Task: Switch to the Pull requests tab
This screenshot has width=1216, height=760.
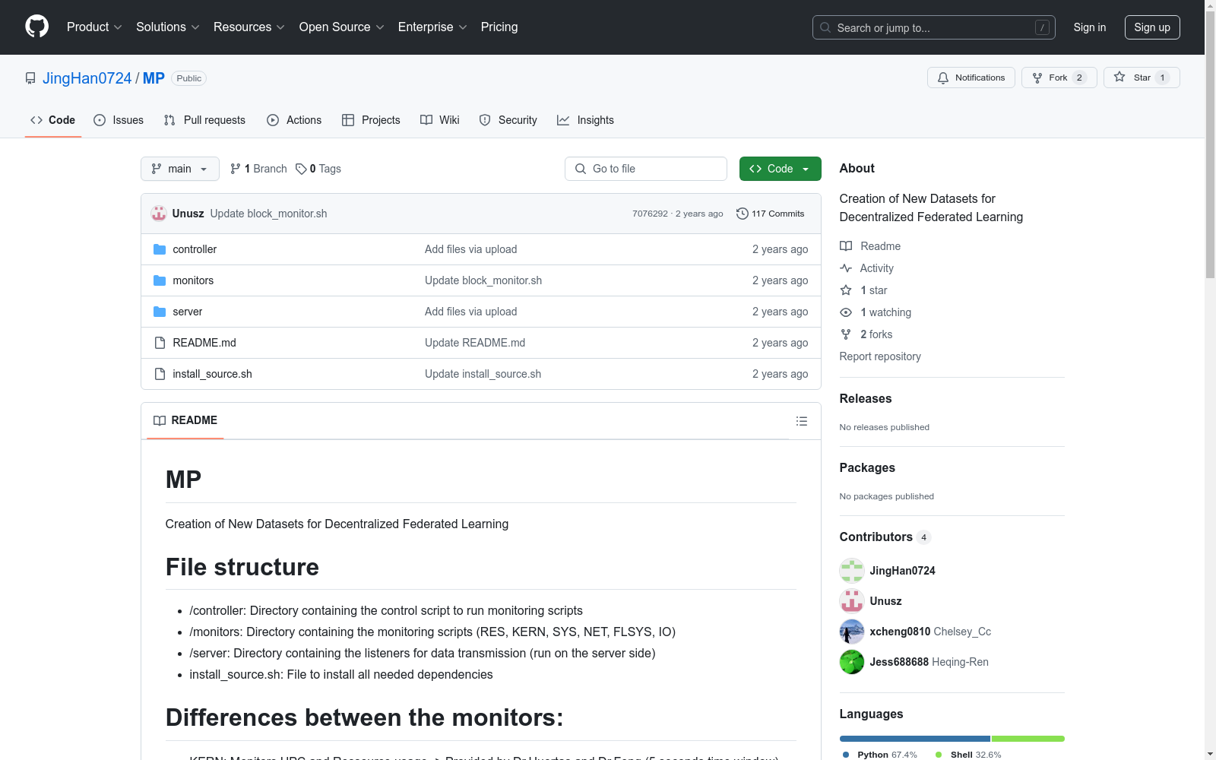Action: tap(204, 120)
